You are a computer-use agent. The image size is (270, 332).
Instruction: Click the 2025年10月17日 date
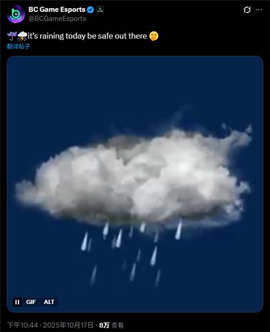click(68, 325)
